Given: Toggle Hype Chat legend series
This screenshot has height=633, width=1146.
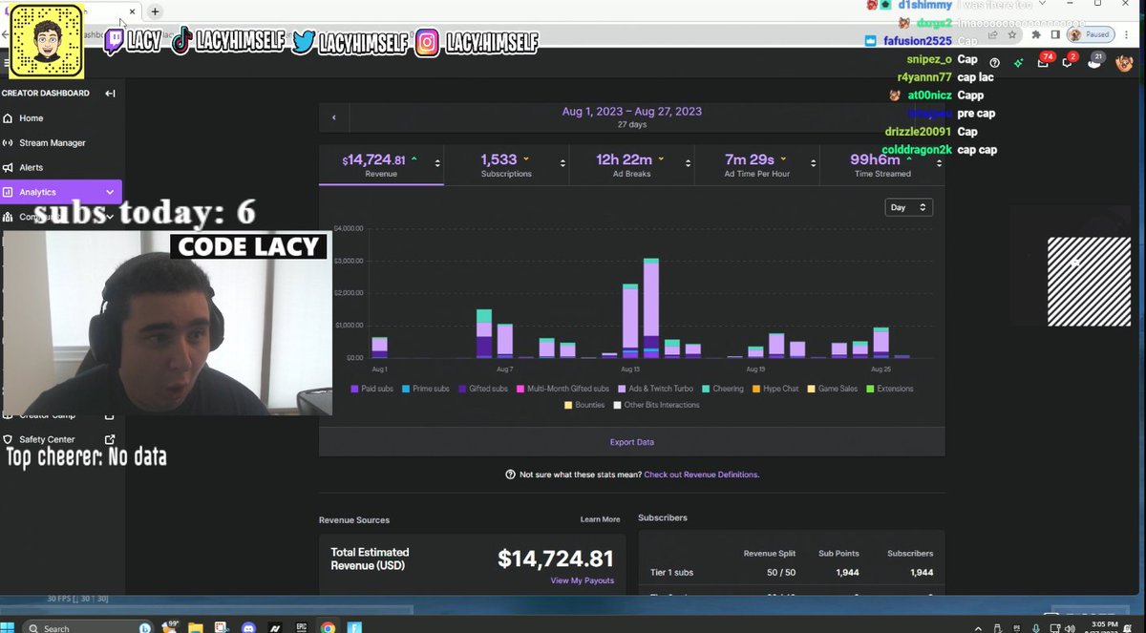Looking at the screenshot, I should pyautogui.click(x=777, y=389).
